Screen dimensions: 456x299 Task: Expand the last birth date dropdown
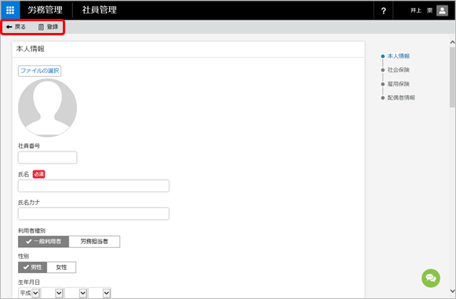[x=100, y=293]
